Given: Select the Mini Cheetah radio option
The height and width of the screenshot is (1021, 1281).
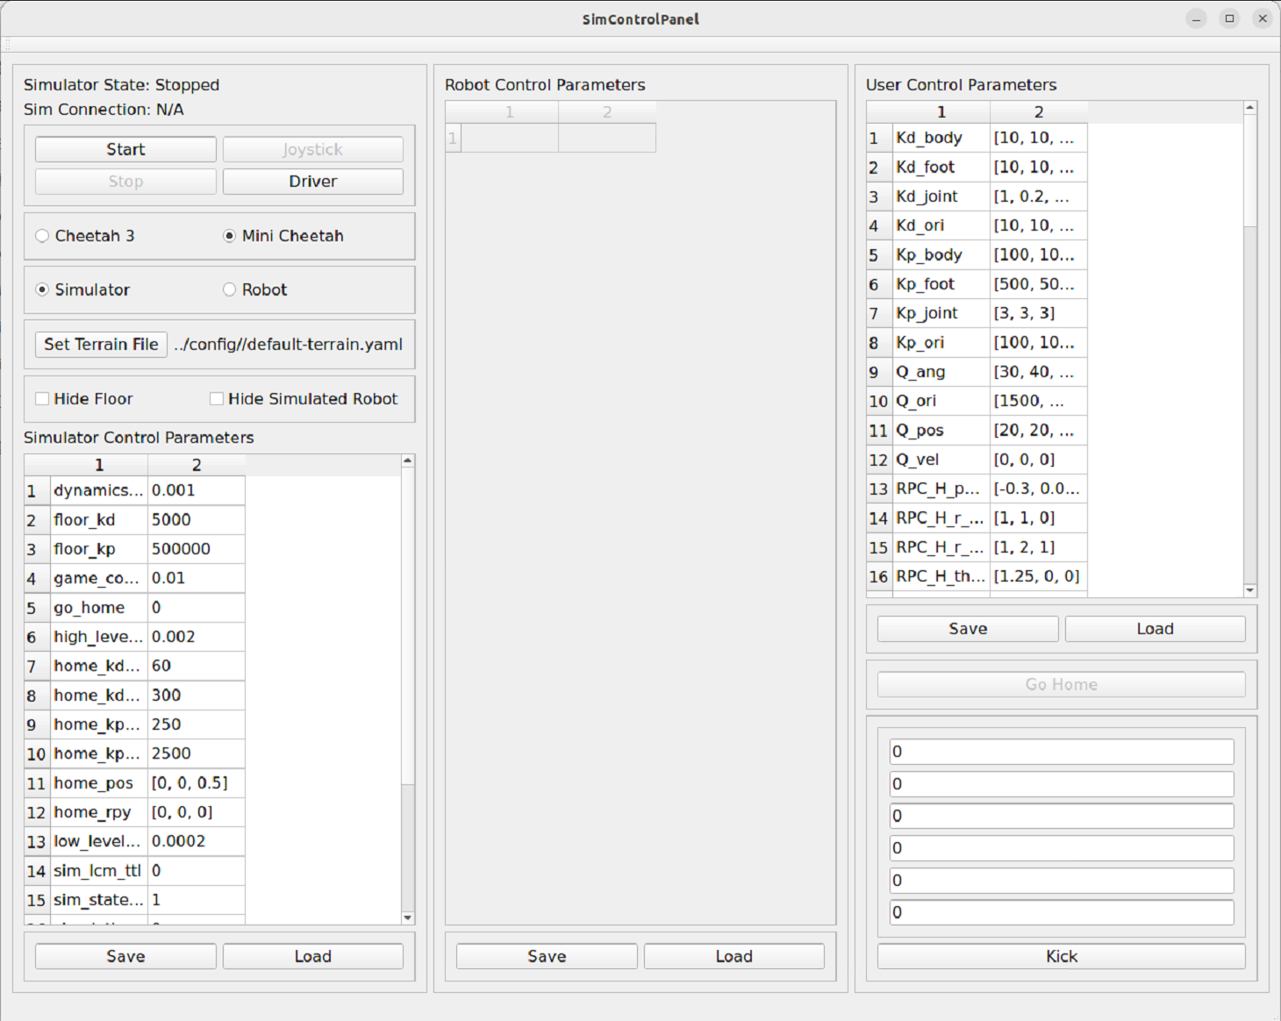Looking at the screenshot, I should coord(230,236).
